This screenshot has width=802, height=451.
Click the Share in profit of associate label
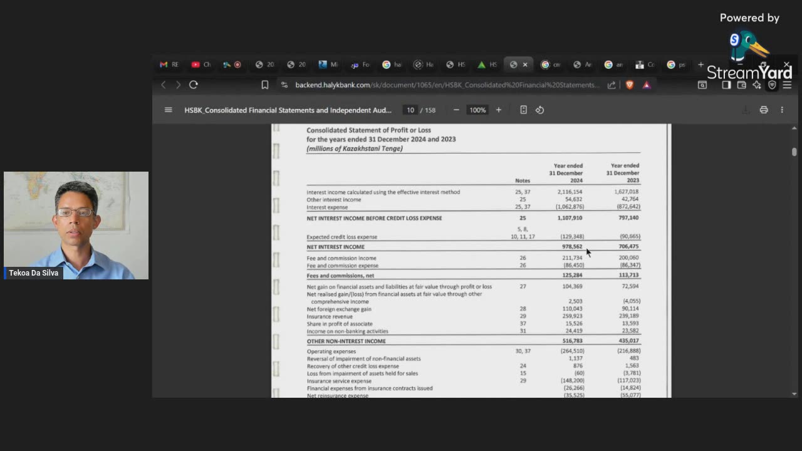coord(340,324)
